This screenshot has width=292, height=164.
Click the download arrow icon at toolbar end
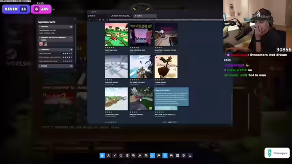point(190,155)
